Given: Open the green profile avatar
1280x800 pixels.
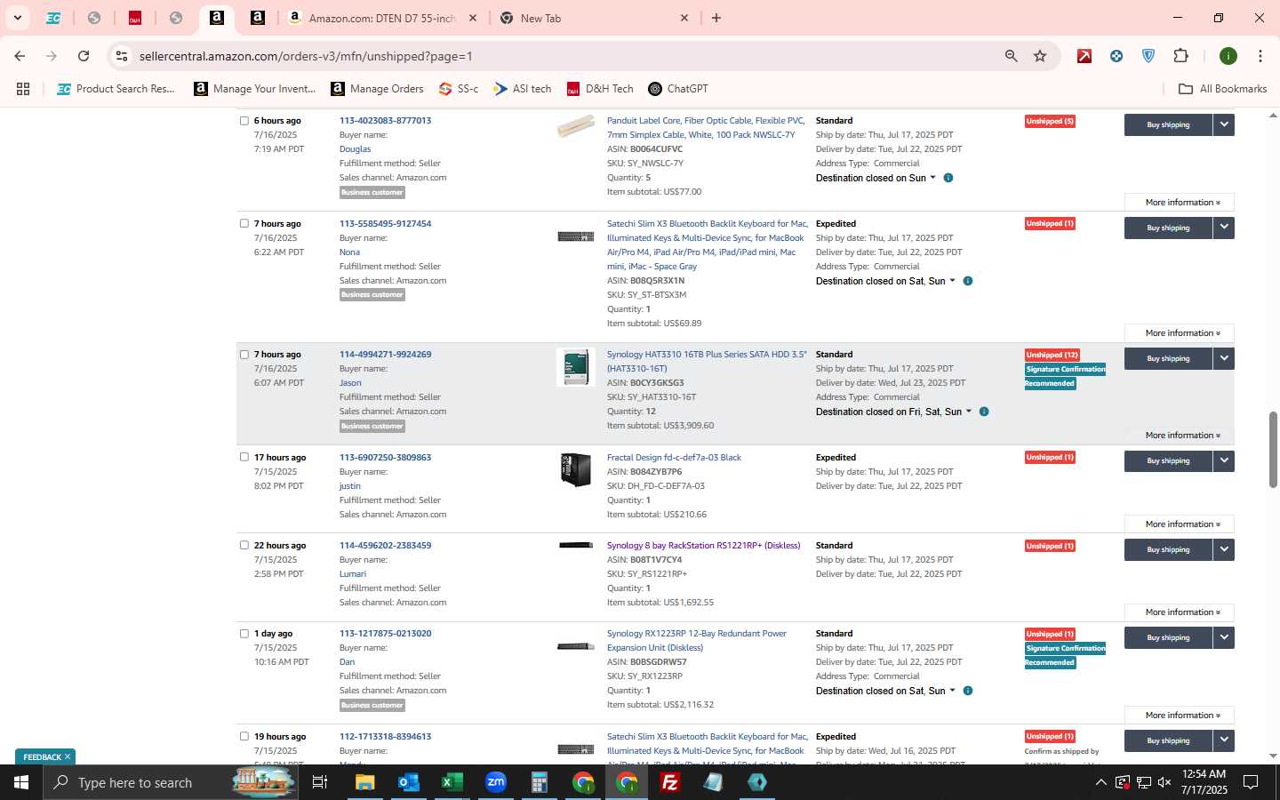Looking at the screenshot, I should [1228, 56].
